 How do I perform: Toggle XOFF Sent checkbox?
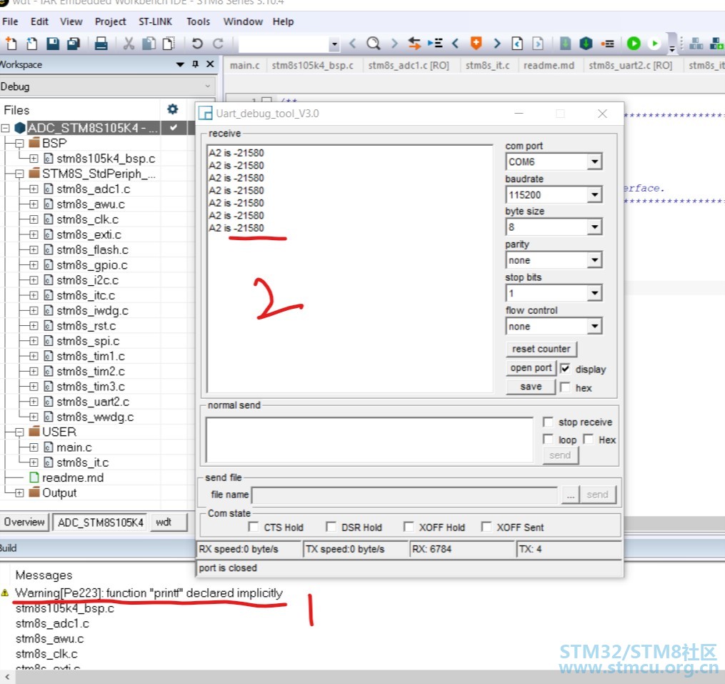coord(486,527)
